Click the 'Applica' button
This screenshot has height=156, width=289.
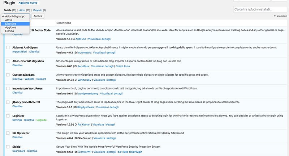point(38,16)
